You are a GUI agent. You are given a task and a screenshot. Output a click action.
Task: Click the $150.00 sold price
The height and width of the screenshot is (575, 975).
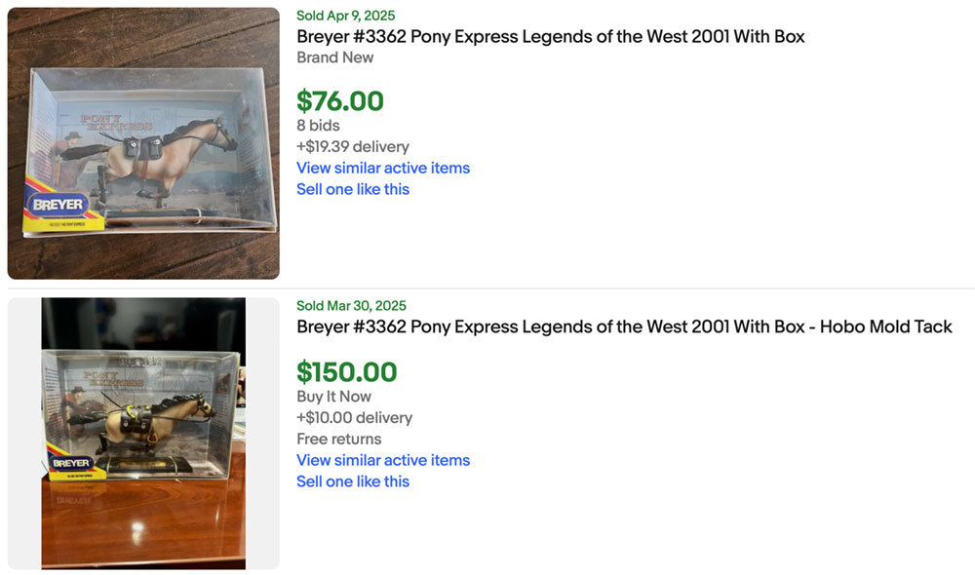347,372
